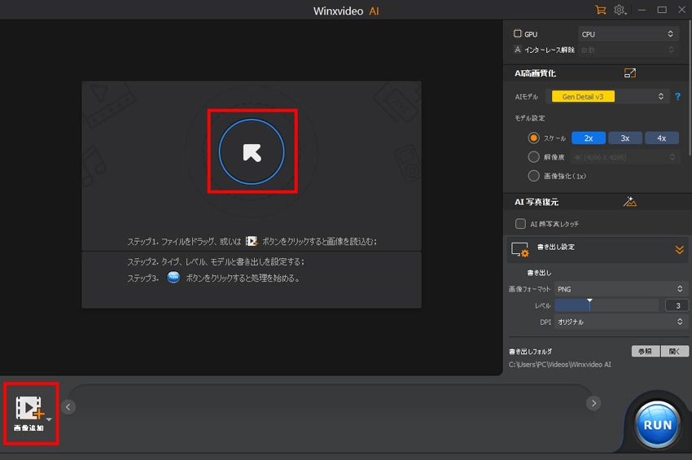Choose 4x scale
The height and width of the screenshot is (460, 692).
[662, 138]
